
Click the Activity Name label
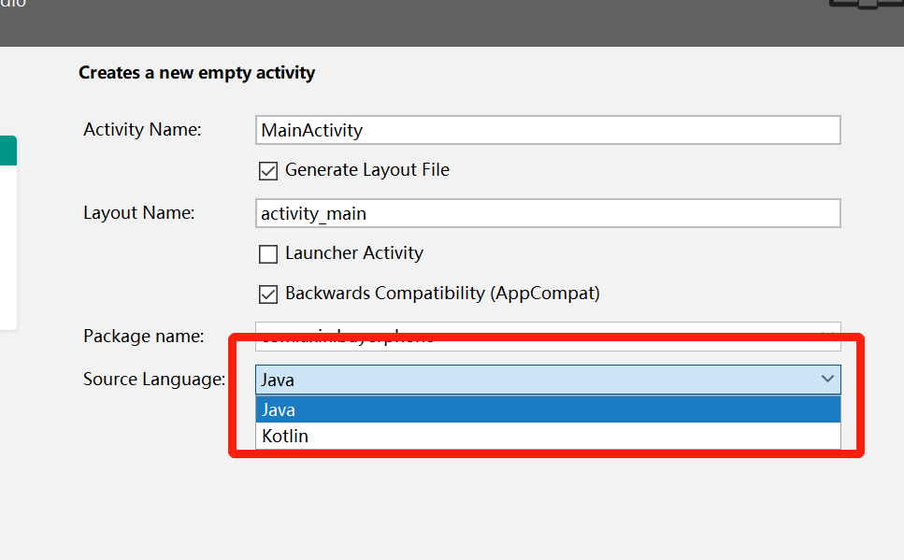142,129
